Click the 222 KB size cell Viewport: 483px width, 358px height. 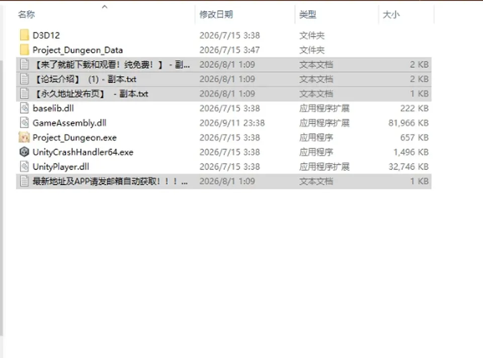point(414,108)
